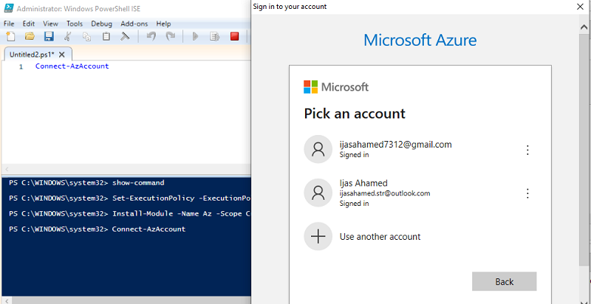The width and height of the screenshot is (591, 304).
Task: Run selection using the Run Selection icon
Action: click(x=215, y=36)
